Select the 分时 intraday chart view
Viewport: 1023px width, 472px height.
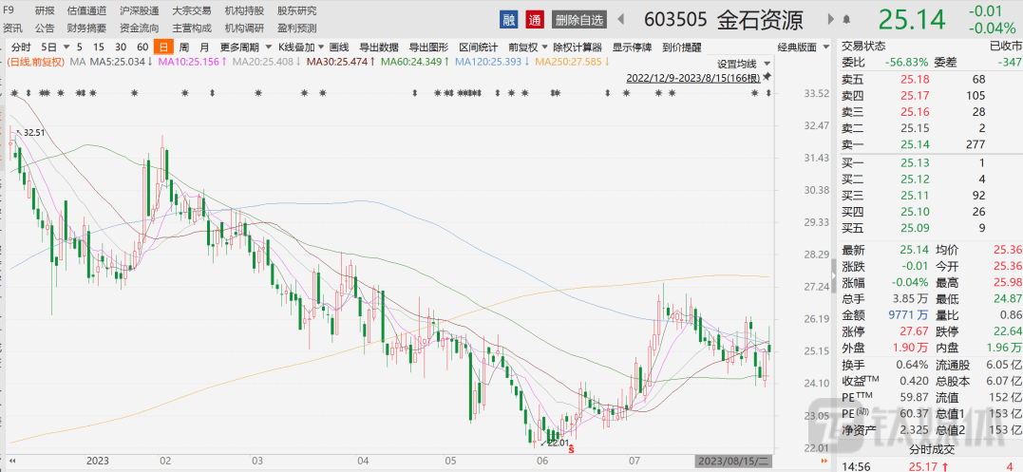coord(21,47)
